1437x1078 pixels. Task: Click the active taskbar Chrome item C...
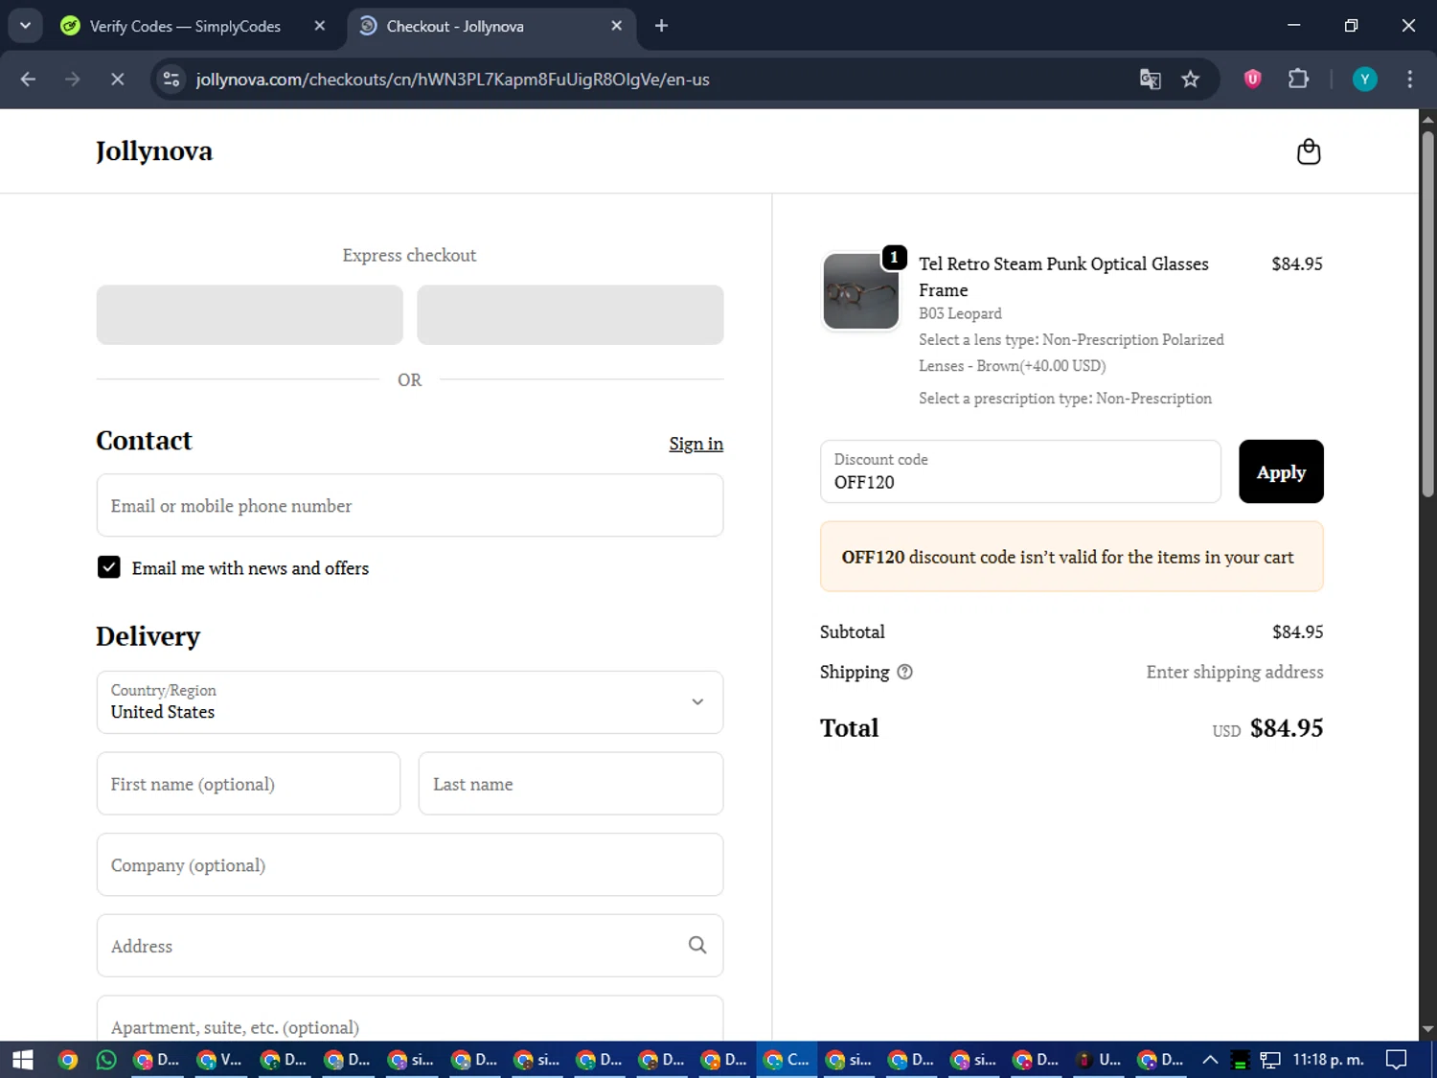pyautogui.click(x=787, y=1060)
